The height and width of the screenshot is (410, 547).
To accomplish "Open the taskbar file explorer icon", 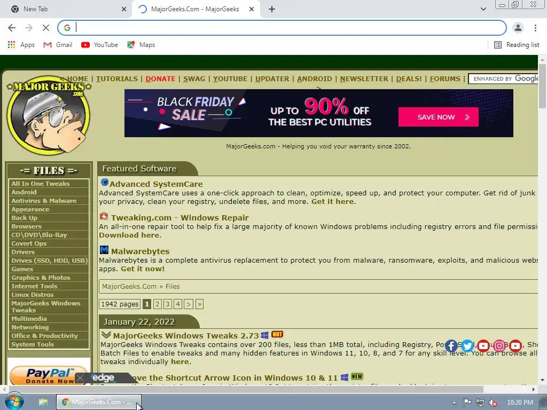I will click(43, 403).
